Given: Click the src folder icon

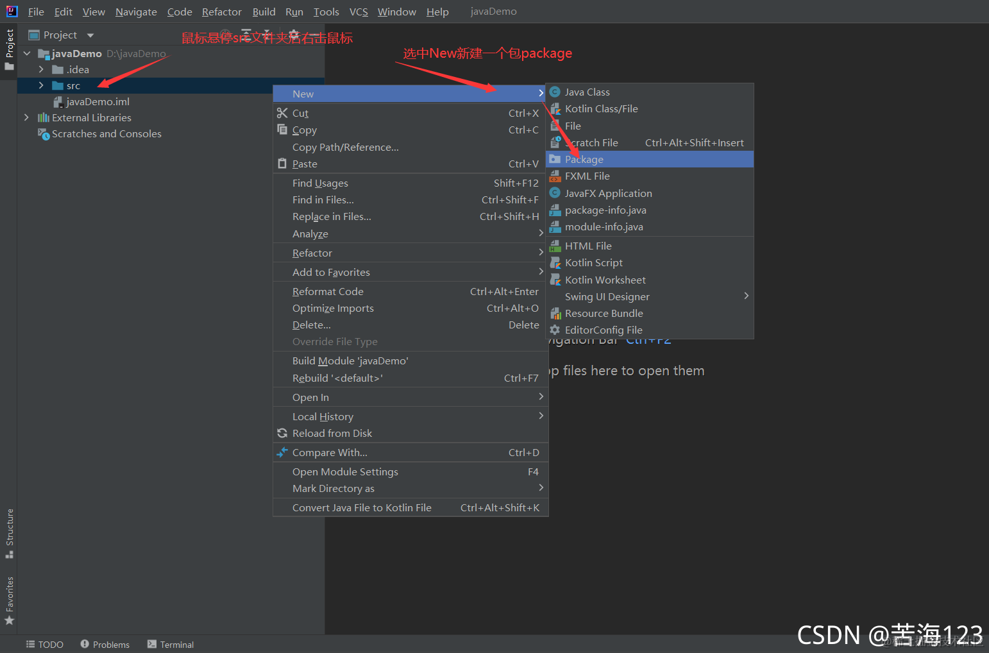Looking at the screenshot, I should [58, 85].
